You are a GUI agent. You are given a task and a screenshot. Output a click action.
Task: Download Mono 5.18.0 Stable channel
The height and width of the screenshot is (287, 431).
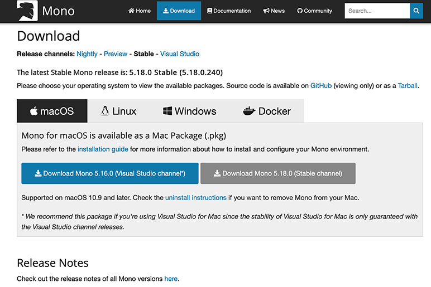277,173
